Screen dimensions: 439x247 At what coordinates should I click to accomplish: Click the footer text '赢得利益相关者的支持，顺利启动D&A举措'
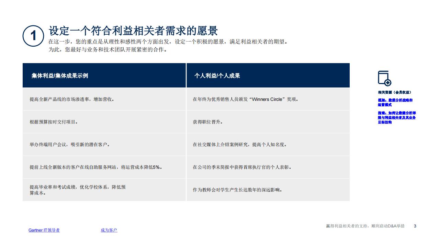click(x=365, y=226)
